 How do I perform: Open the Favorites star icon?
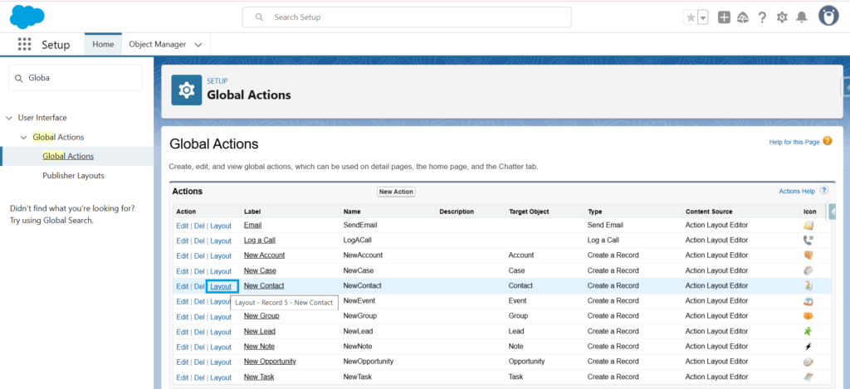click(x=691, y=17)
